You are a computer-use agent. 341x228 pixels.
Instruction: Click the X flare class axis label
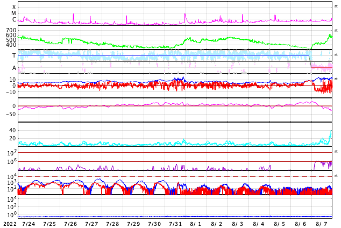(14, 7)
